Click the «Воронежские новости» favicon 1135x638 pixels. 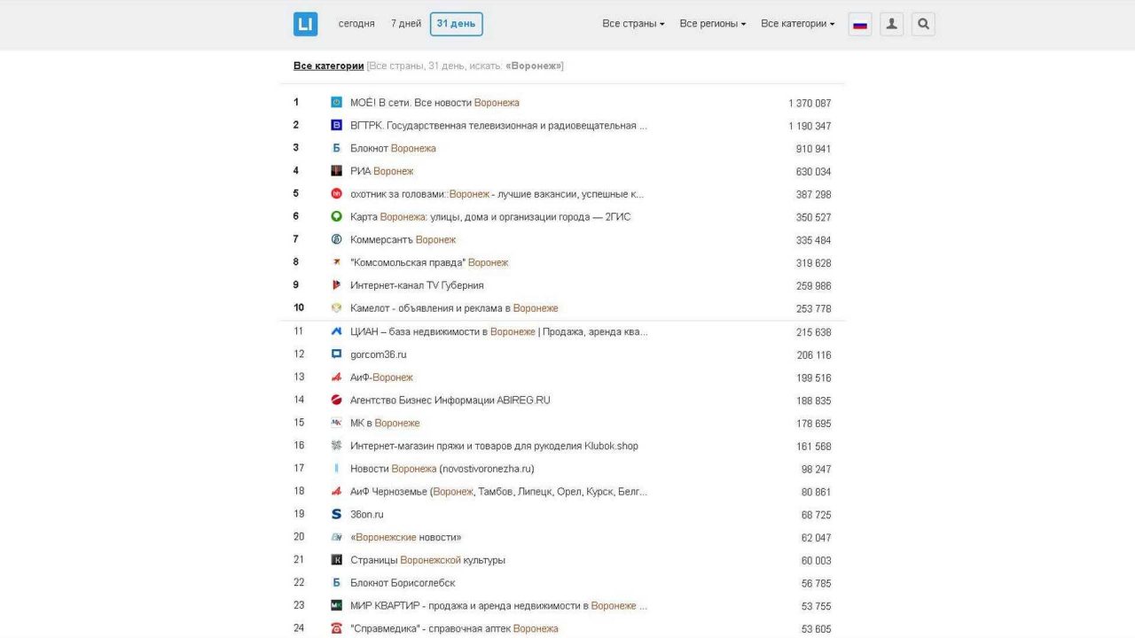click(x=336, y=537)
